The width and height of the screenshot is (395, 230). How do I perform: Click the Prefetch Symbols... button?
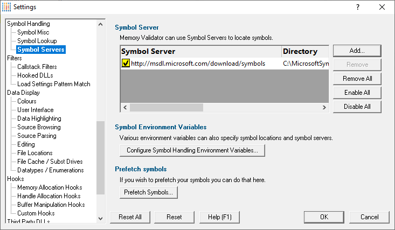click(x=149, y=192)
